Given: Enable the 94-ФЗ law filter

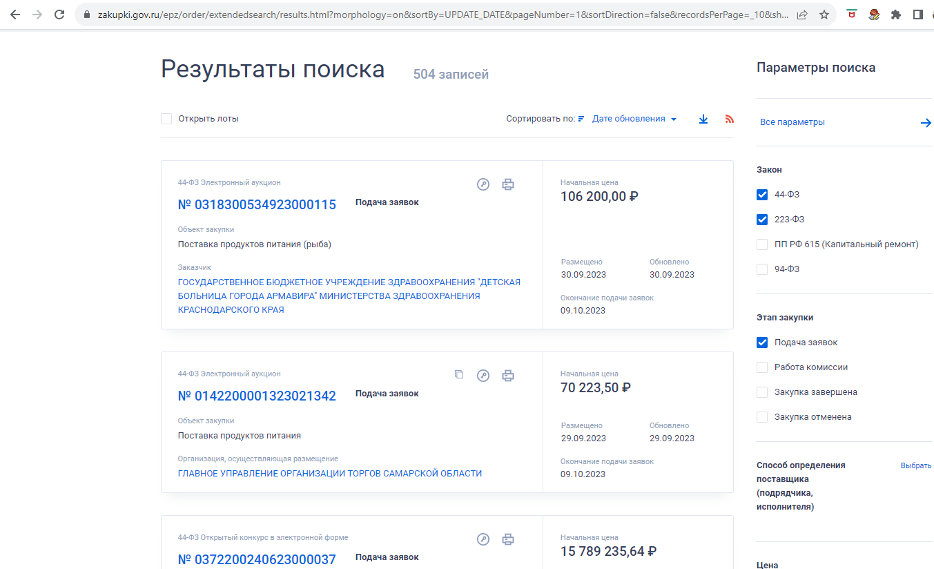Looking at the screenshot, I should 762,269.
